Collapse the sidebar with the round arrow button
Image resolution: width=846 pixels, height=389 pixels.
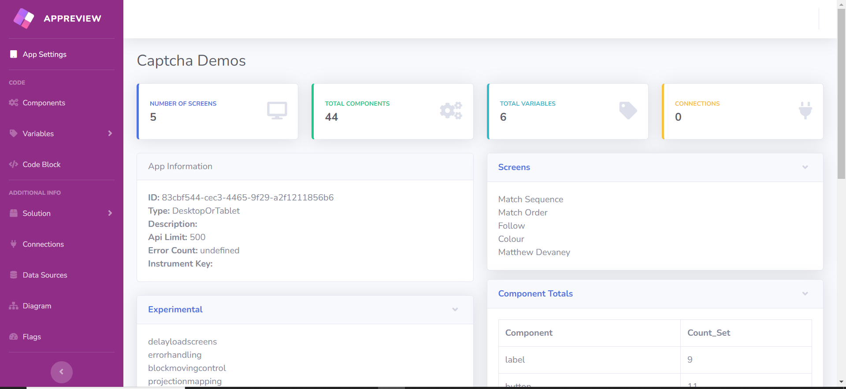[61, 372]
